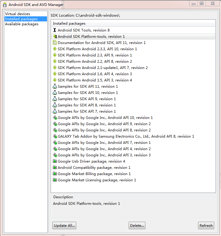221x236 pixels.
Task: Click the Android icon for SDK Platform Android 1.6
Action: click(x=55, y=74)
